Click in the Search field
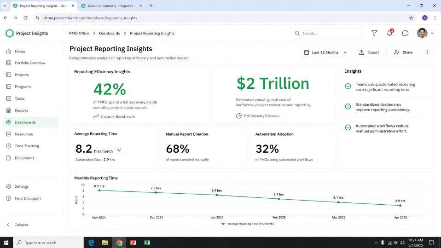The height and width of the screenshot is (248, 441). tap(326, 33)
